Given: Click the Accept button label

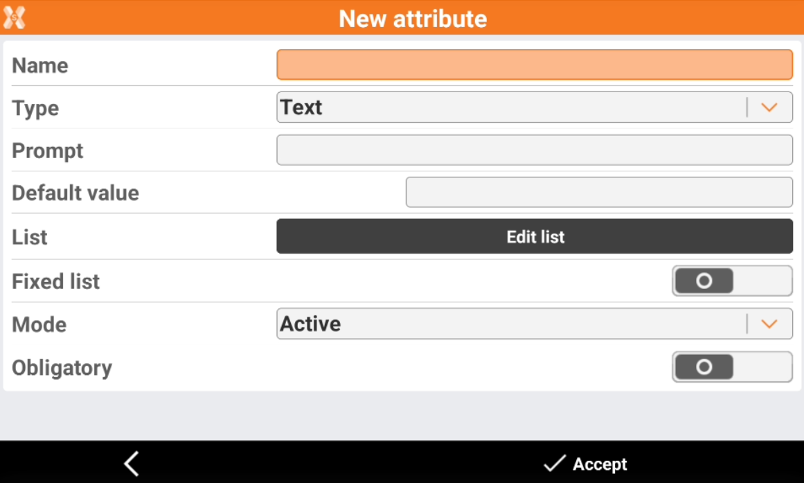Looking at the screenshot, I should (600, 464).
